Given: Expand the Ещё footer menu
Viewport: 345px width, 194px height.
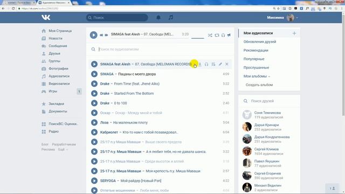Looking at the screenshot, I should click(63, 149).
